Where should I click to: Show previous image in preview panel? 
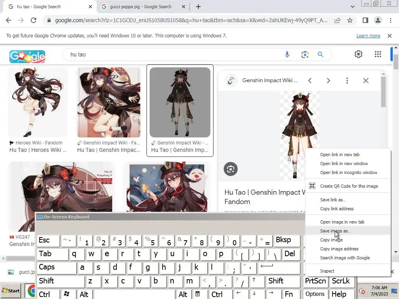[x=310, y=81]
